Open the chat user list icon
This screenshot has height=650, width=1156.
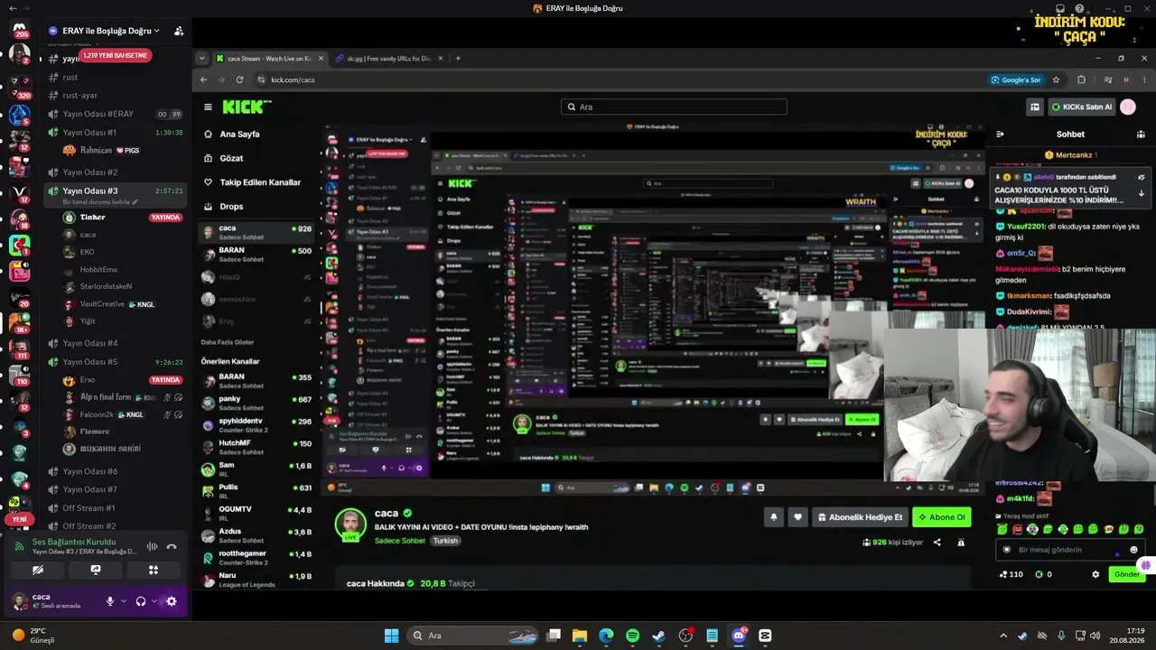(x=1141, y=134)
